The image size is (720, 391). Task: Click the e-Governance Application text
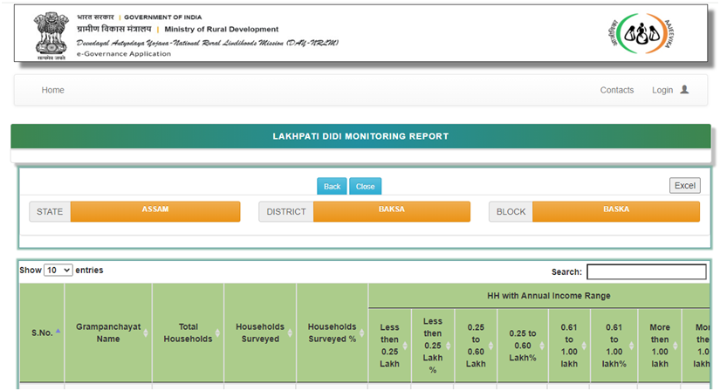tap(124, 54)
